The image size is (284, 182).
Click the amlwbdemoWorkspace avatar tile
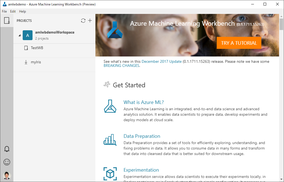[28, 35]
